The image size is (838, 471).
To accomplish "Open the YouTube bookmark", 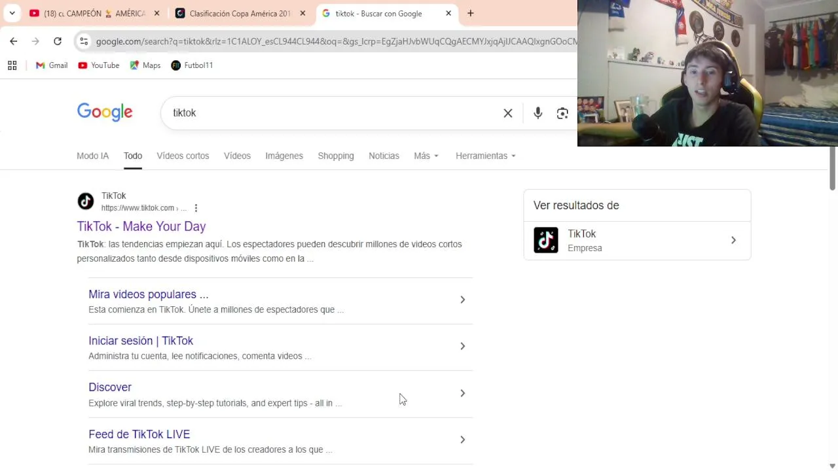I will pyautogui.click(x=98, y=65).
